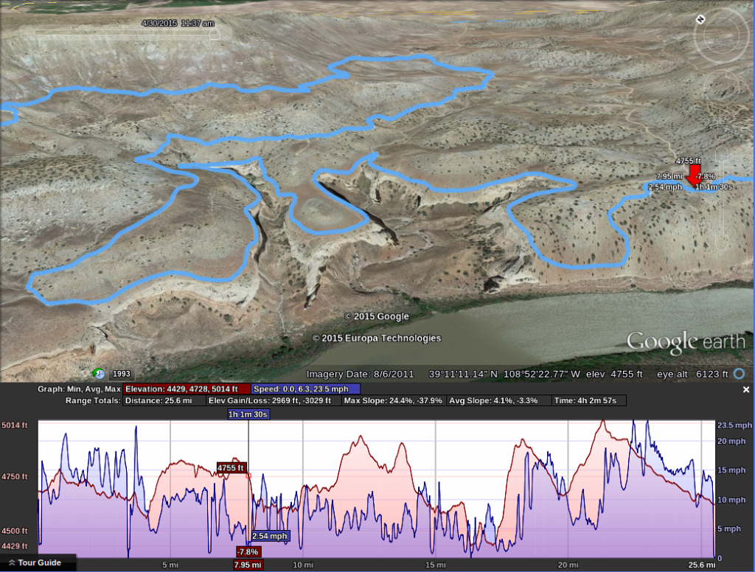
Task: Click the coordinates in the status bar
Action: pos(504,374)
